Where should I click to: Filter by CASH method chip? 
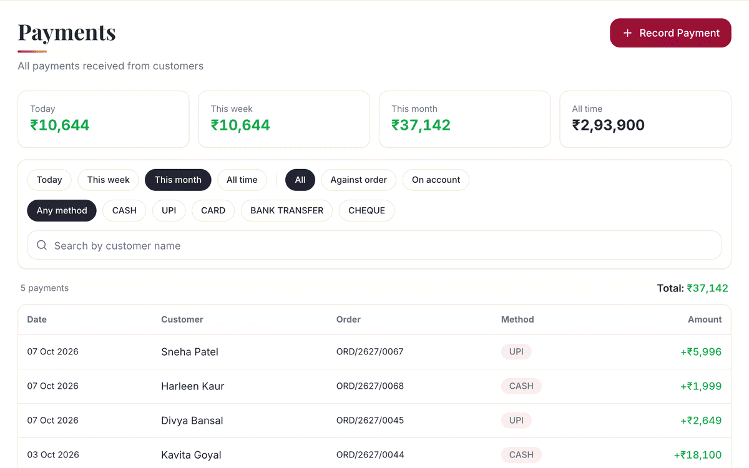(124, 210)
